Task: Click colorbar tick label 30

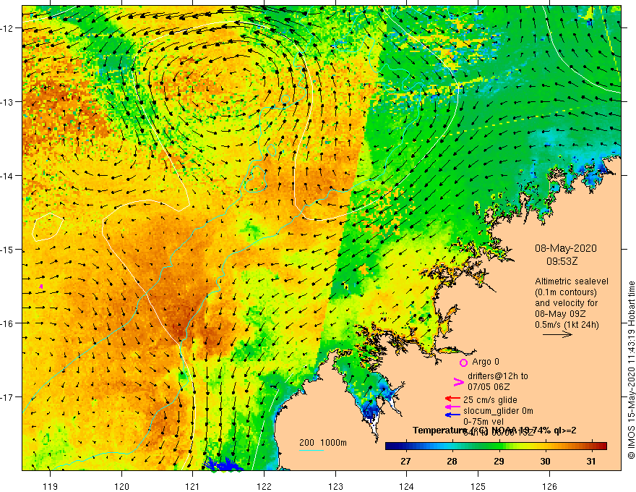Action: pyautogui.click(x=545, y=461)
